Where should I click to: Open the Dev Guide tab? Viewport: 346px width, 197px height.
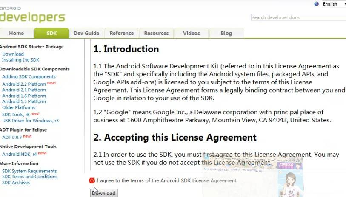86,33
